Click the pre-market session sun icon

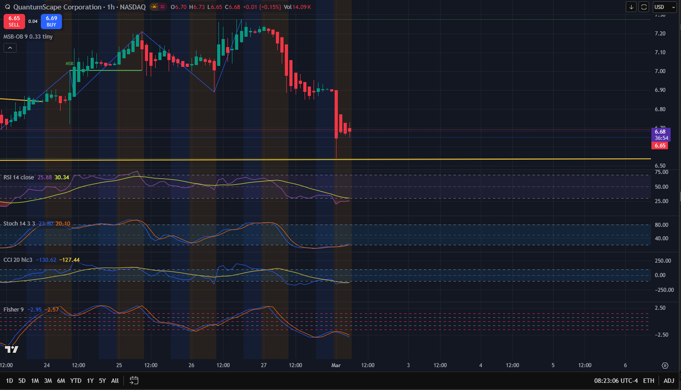(153, 7)
